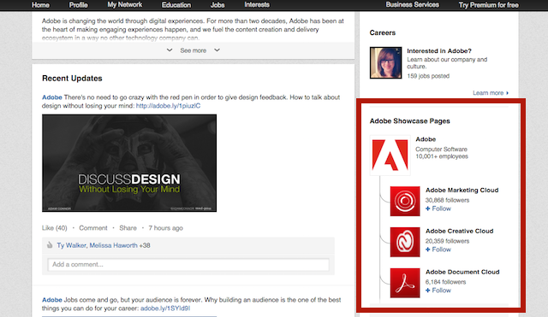
Task: Open the Learn more careers link
Action: click(x=491, y=93)
